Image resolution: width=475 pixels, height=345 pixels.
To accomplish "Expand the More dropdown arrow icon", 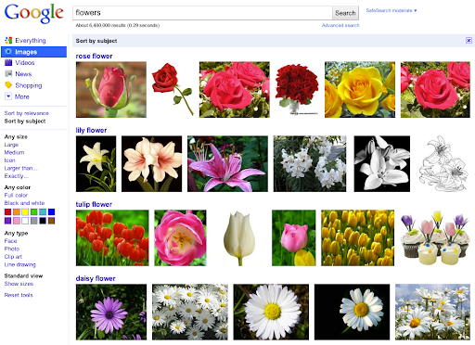I will (8, 96).
